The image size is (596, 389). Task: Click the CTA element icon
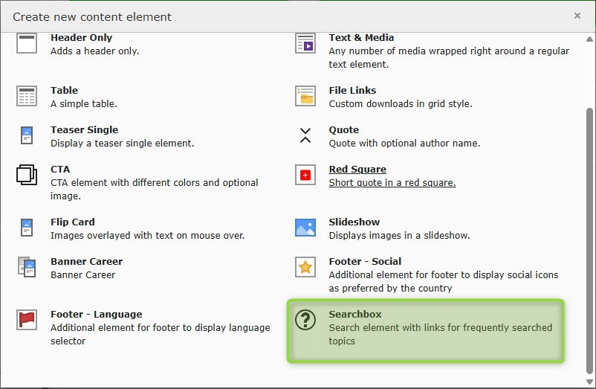point(27,175)
